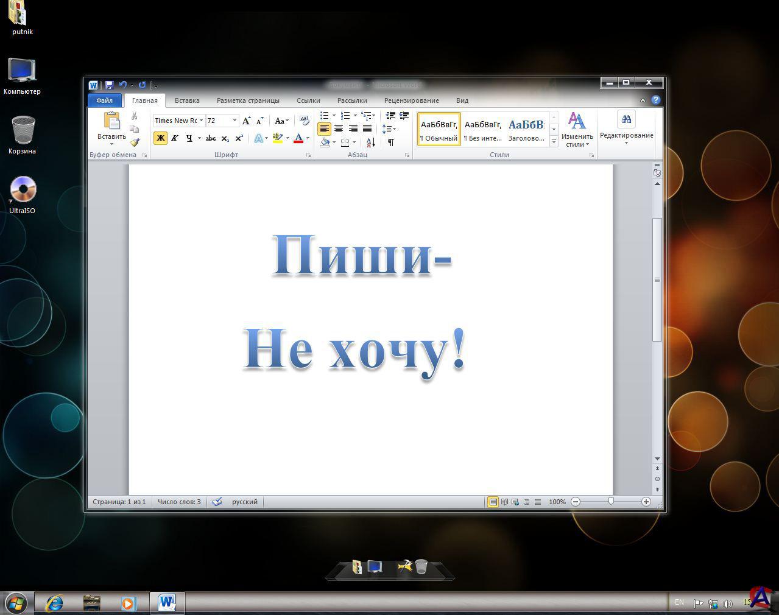Open the Разметка страницы tab
Image resolution: width=779 pixels, height=615 pixels.
(x=248, y=100)
